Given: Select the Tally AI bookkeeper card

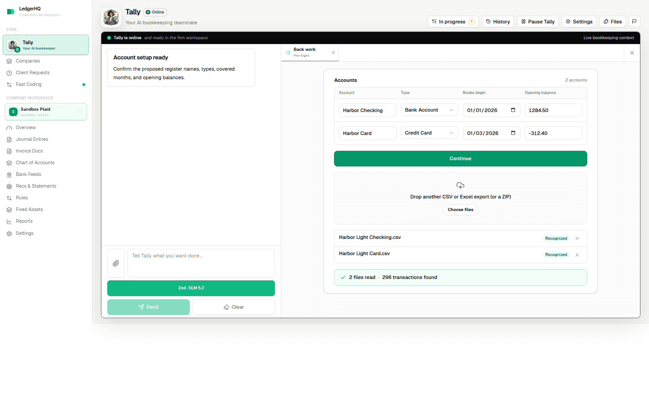Looking at the screenshot, I should (x=46, y=45).
